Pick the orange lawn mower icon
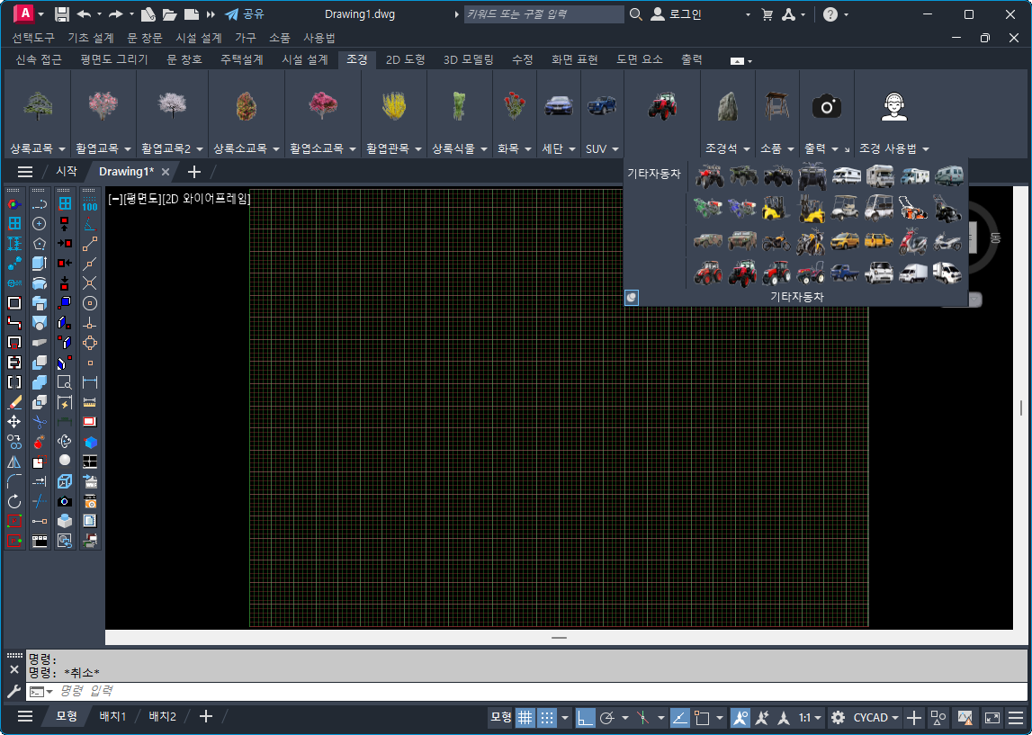The width and height of the screenshot is (1032, 735). point(912,210)
